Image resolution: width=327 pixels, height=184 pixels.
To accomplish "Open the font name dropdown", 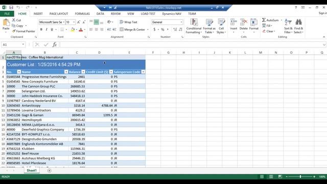I will pyautogui.click(x=63, y=22).
